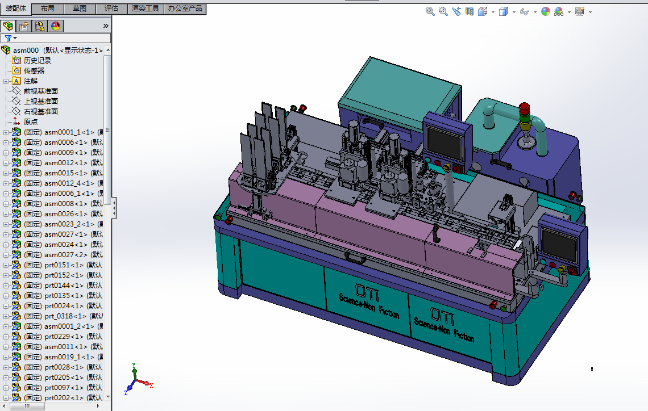Open the DisplayManager tab icon

pyautogui.click(x=55, y=27)
